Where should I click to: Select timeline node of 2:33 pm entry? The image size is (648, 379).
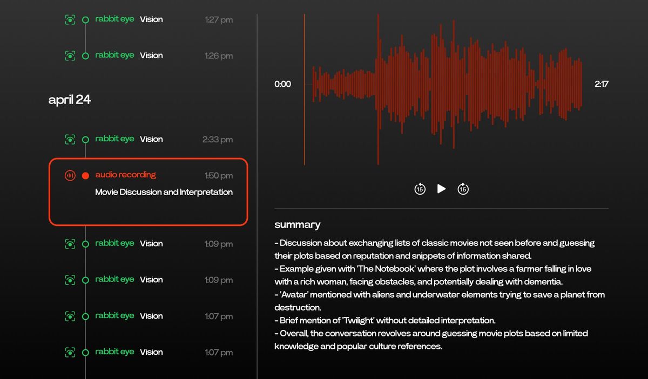[x=85, y=139]
